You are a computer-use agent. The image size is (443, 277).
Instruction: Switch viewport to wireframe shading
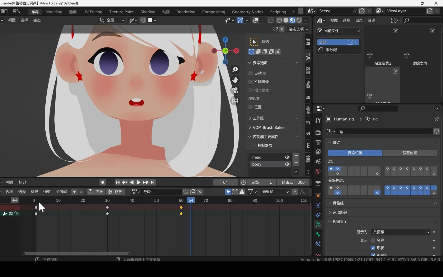point(279,20)
